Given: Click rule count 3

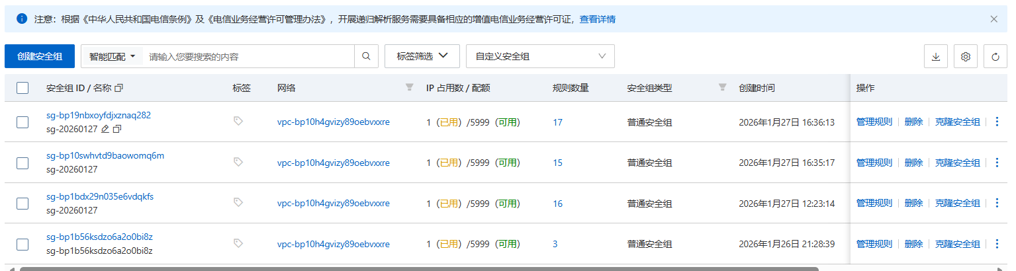Looking at the screenshot, I should (555, 244).
